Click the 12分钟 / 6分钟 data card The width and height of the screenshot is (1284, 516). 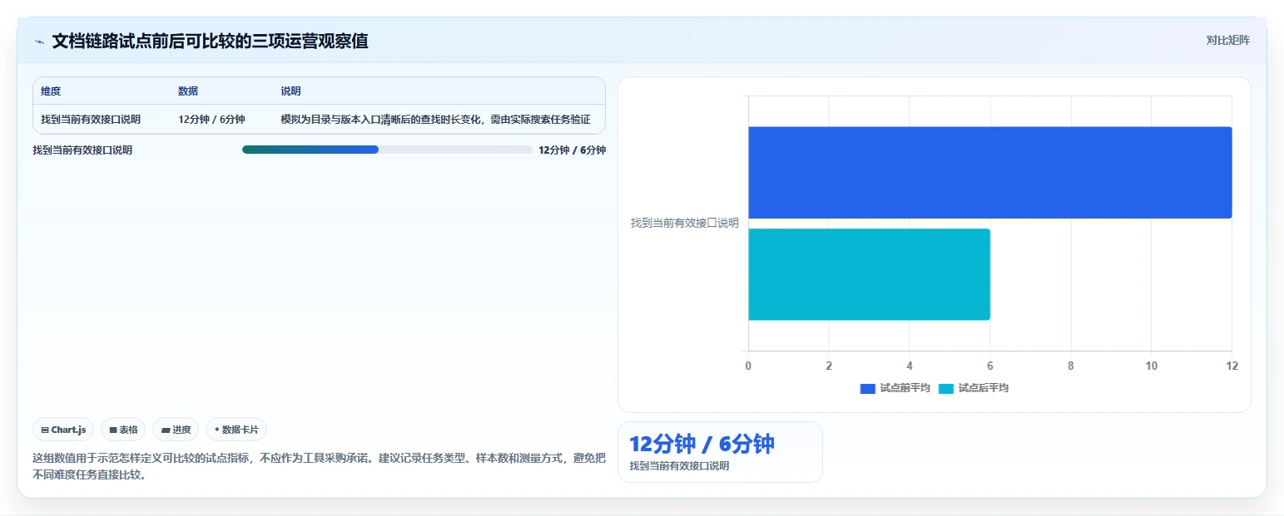(720, 452)
